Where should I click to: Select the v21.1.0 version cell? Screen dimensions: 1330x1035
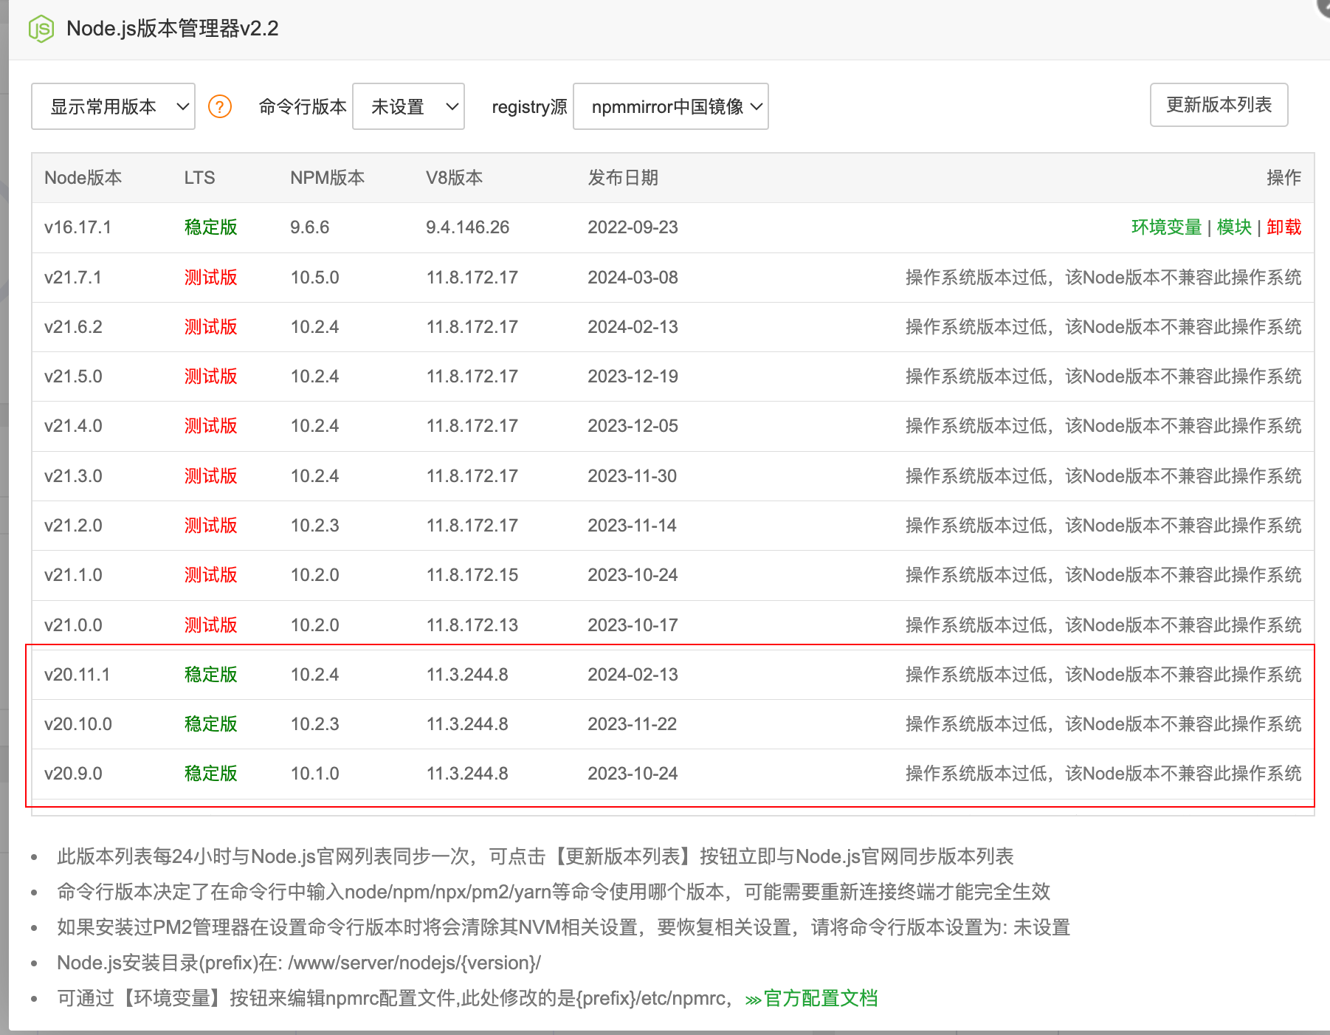click(x=73, y=575)
